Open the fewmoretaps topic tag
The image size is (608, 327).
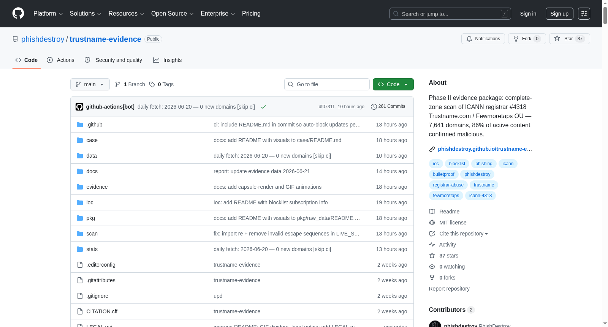point(446,196)
